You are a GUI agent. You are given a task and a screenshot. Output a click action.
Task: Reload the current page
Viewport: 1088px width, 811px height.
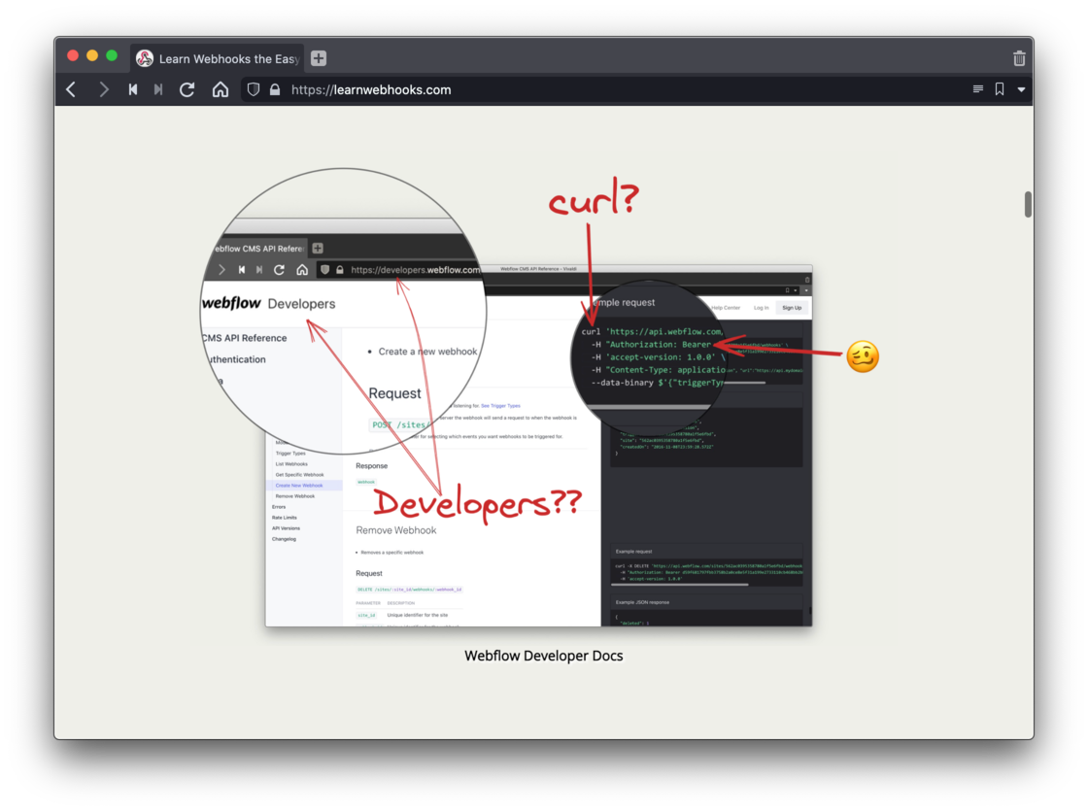[x=187, y=89]
